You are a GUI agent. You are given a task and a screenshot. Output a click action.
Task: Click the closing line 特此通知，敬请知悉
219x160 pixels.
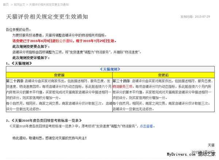(x=50, y=138)
